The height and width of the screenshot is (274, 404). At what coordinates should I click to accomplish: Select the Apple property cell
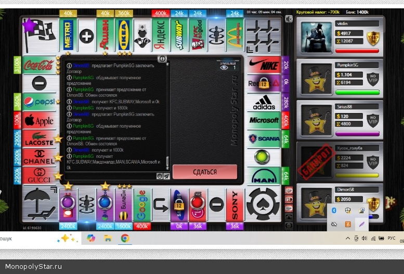point(39,121)
